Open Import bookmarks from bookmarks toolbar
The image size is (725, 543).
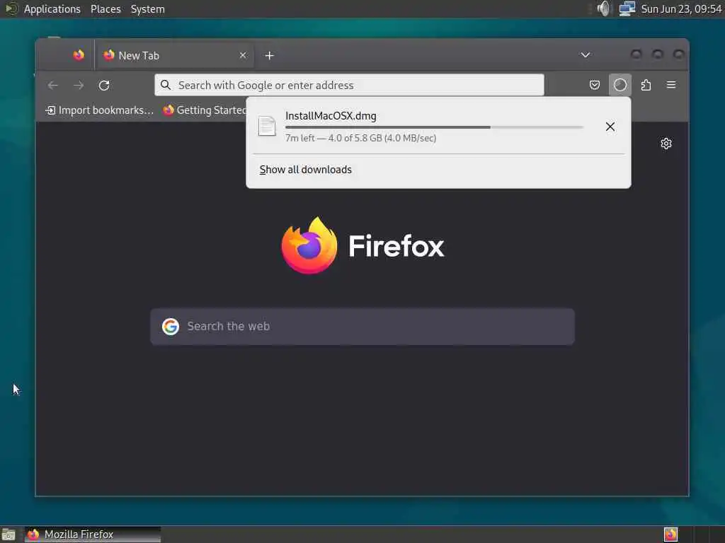coord(99,110)
